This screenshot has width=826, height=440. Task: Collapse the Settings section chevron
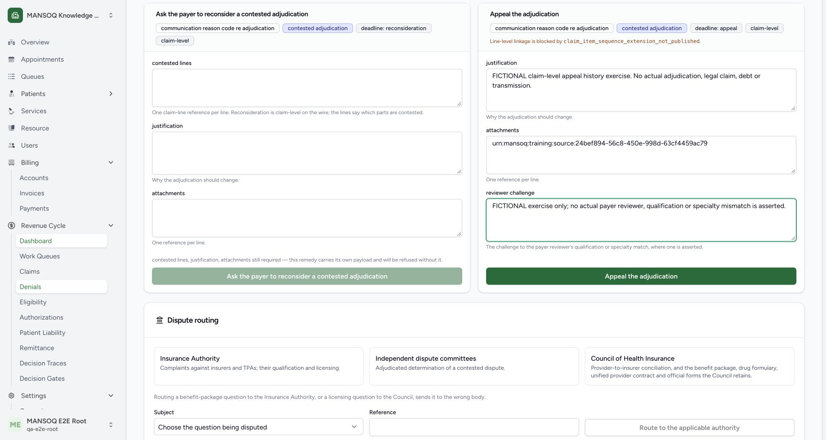click(x=111, y=396)
